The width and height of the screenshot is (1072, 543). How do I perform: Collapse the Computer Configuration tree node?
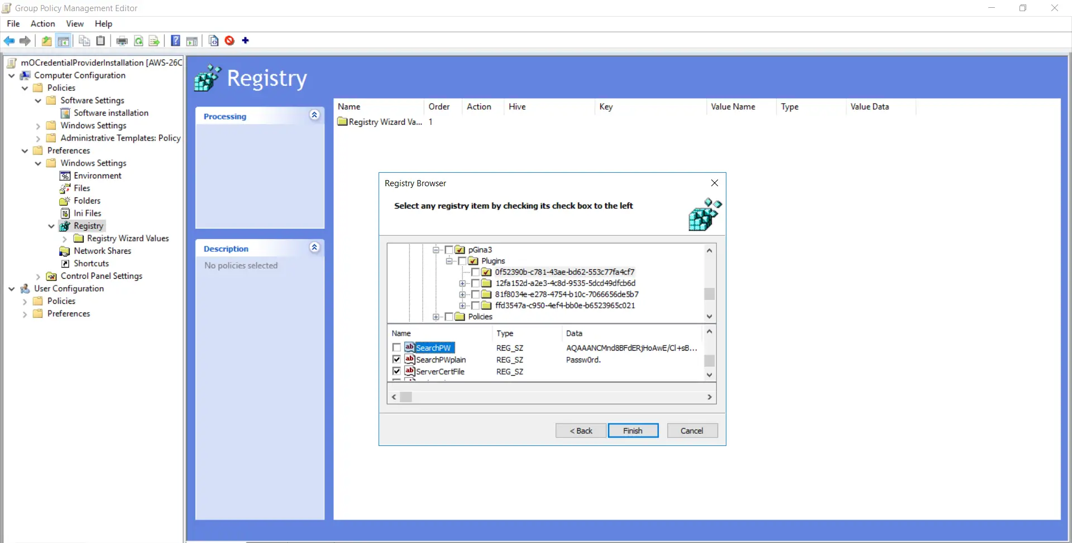pyautogui.click(x=12, y=75)
